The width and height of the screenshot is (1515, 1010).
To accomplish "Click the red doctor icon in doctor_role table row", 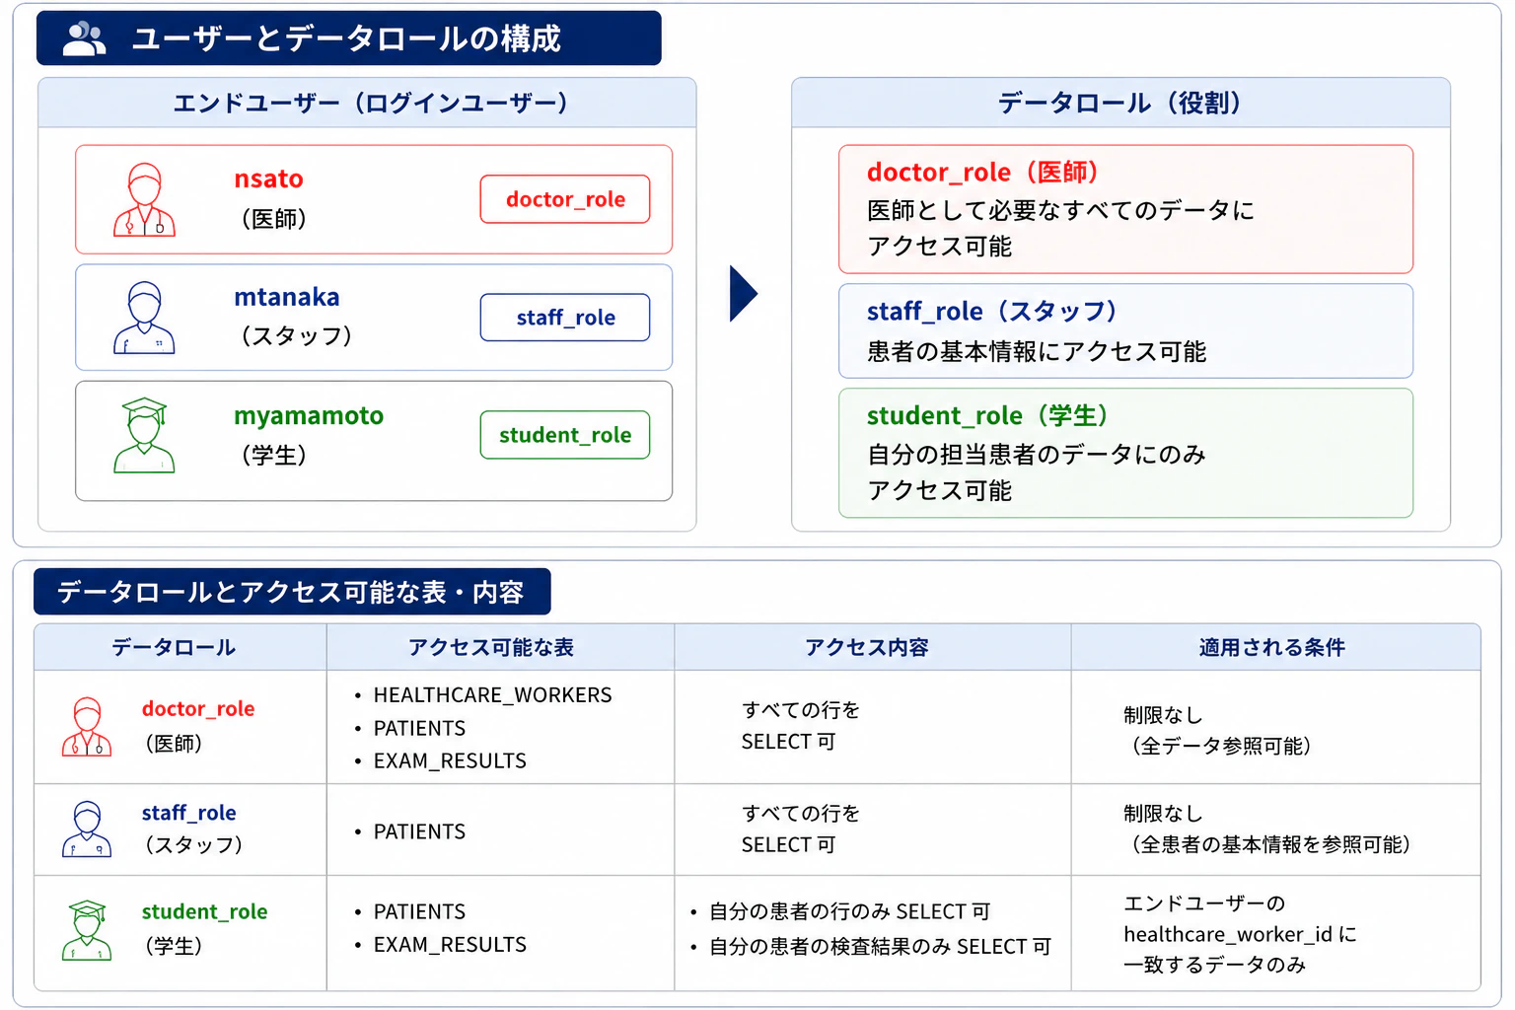I will [x=87, y=727].
